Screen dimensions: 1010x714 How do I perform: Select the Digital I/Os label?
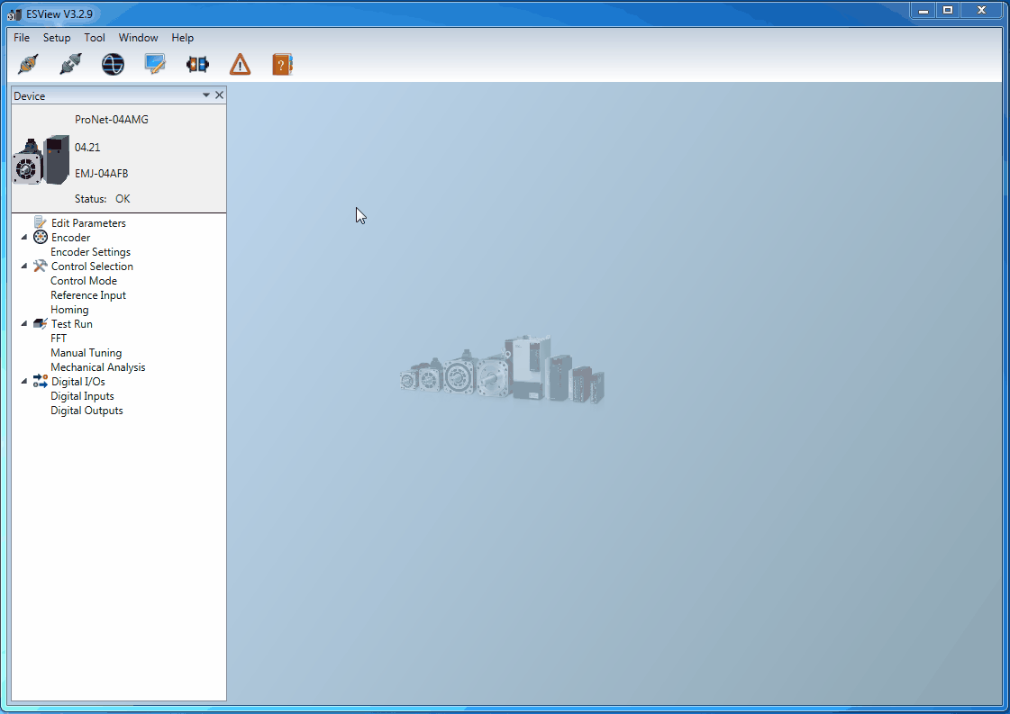pos(78,382)
